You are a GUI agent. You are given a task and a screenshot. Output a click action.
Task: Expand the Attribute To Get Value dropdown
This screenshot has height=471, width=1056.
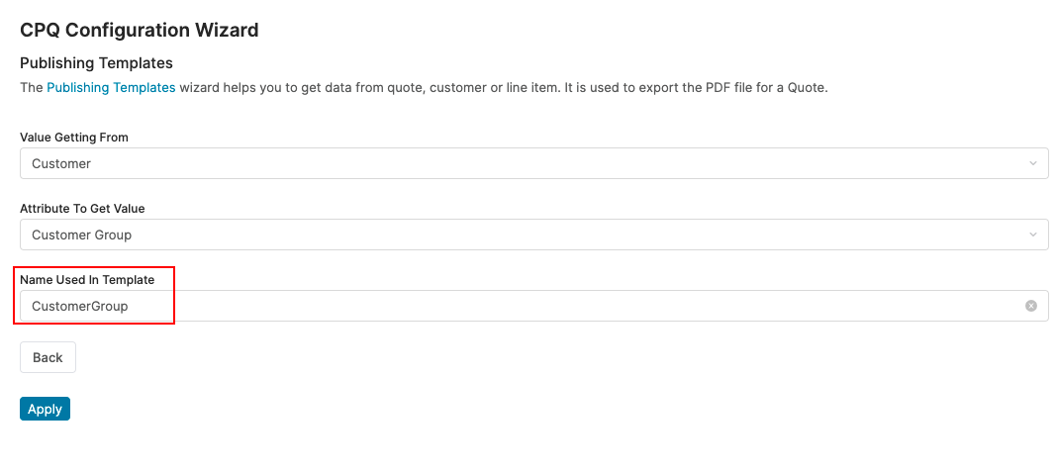coord(533,235)
